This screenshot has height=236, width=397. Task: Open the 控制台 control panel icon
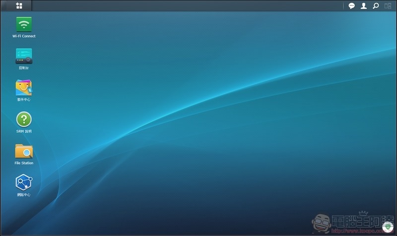(x=24, y=56)
